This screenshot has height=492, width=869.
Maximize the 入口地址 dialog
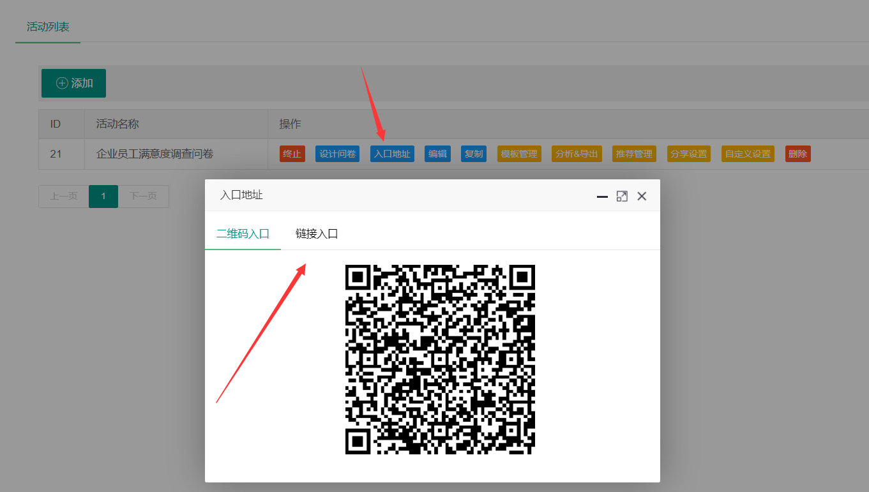622,197
